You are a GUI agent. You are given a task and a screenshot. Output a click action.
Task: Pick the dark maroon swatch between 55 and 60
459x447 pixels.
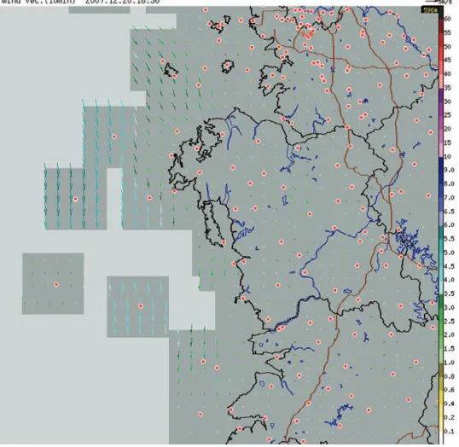tap(441, 26)
